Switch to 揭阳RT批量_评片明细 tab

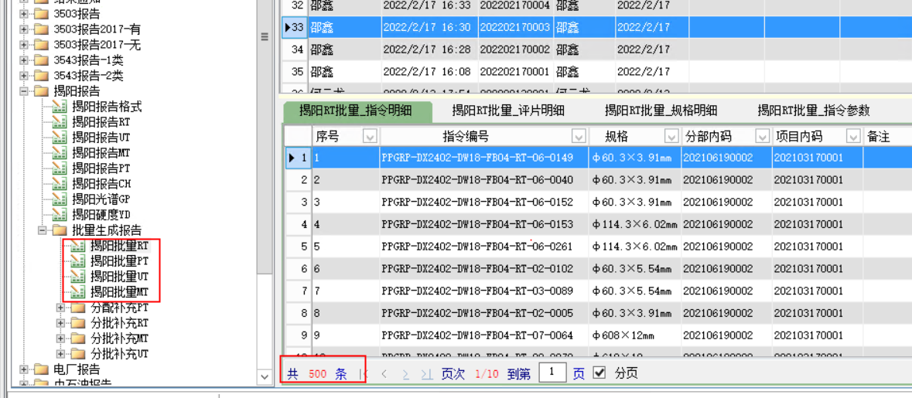pyautogui.click(x=507, y=111)
